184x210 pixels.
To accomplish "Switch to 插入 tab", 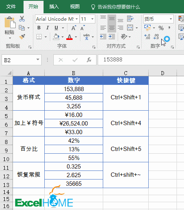I will click(x=54, y=7).
